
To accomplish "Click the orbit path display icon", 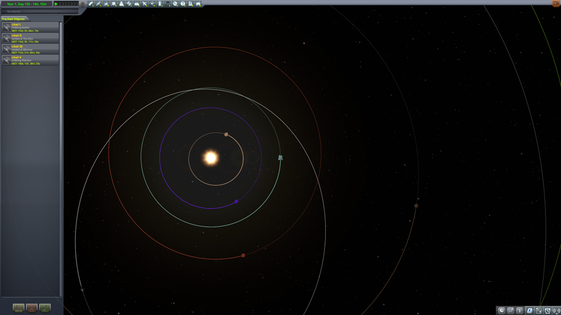I will [x=510, y=311].
